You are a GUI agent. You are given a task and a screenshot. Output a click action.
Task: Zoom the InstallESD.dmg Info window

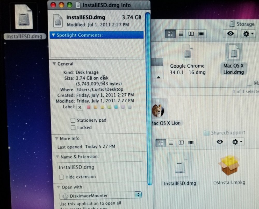[x=69, y=5]
